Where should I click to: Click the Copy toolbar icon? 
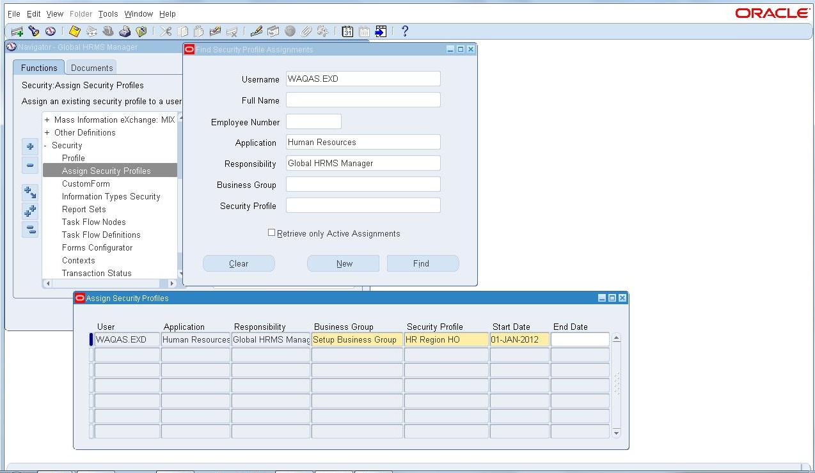(182, 31)
